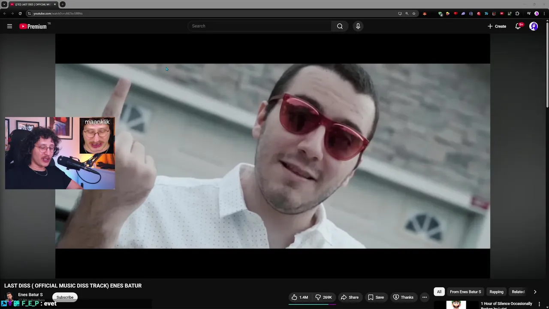The image size is (549, 309).
Task: Click the browser forward arrow
Action: click(12, 13)
